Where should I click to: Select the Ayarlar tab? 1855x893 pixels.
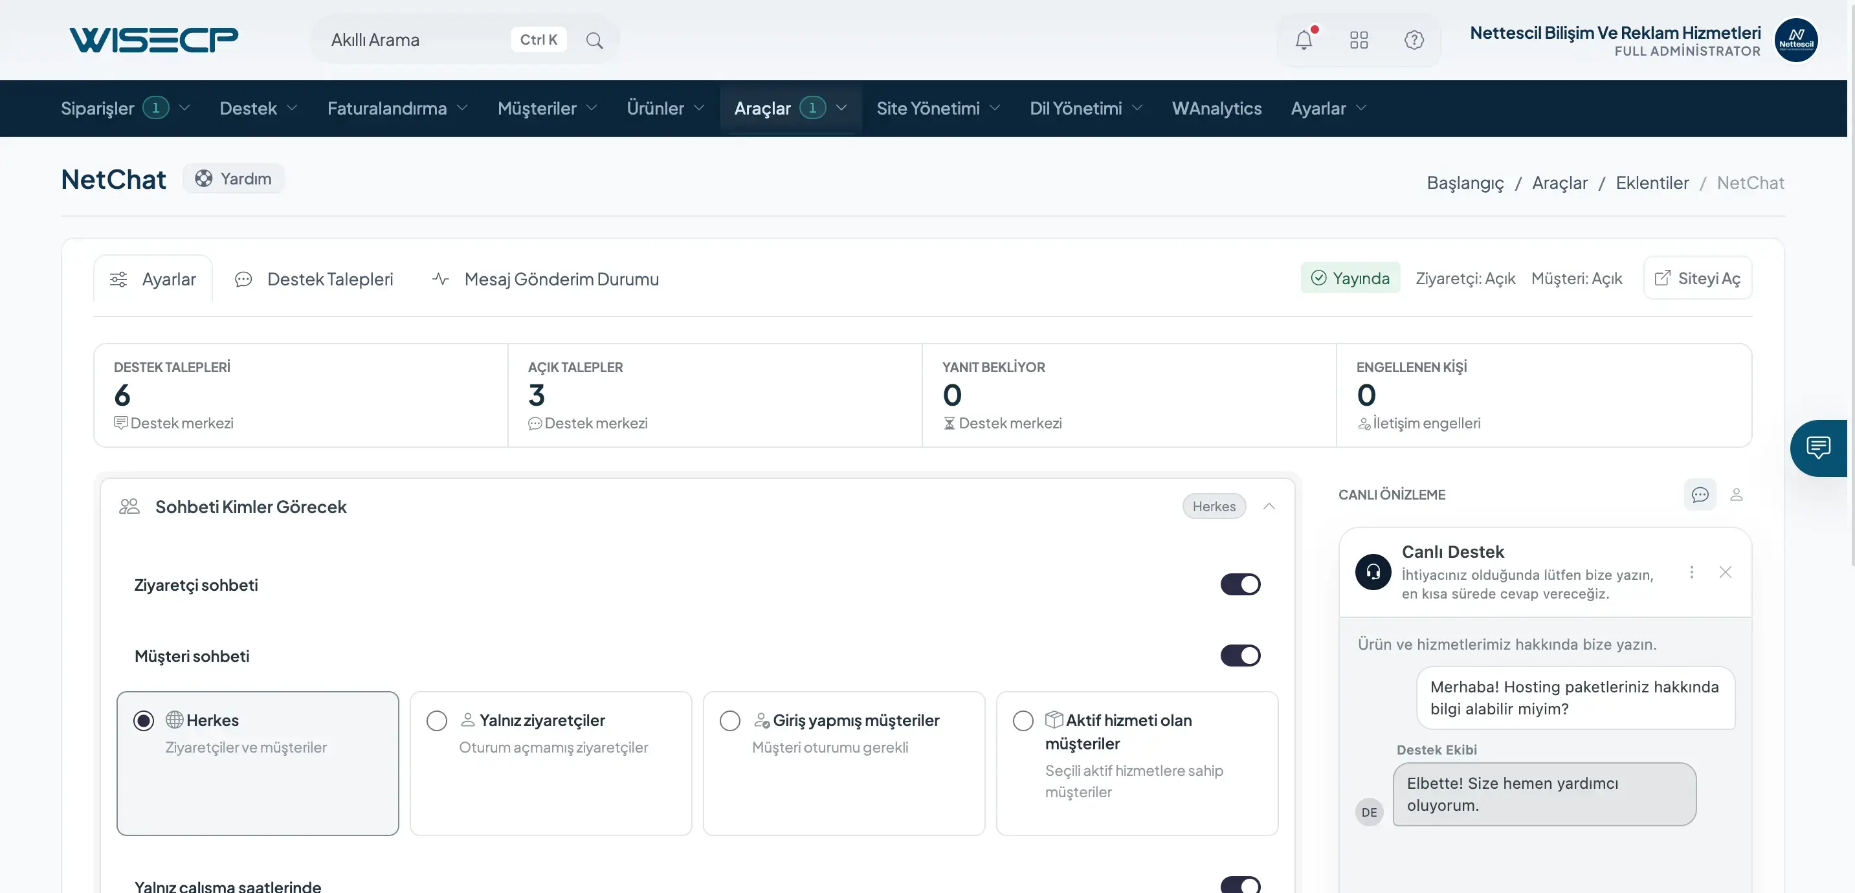click(x=153, y=280)
